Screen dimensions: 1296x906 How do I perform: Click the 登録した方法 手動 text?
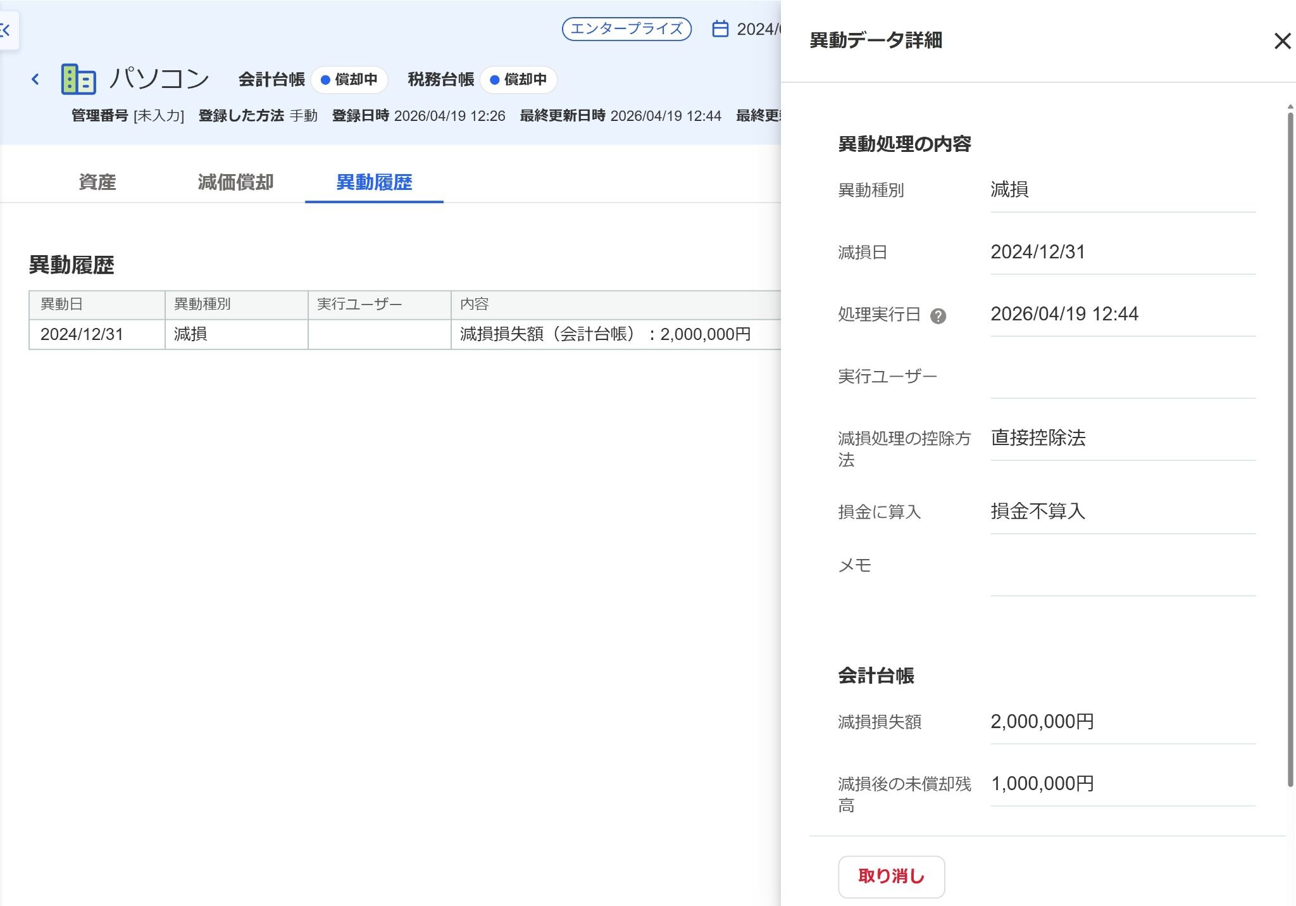tap(258, 116)
